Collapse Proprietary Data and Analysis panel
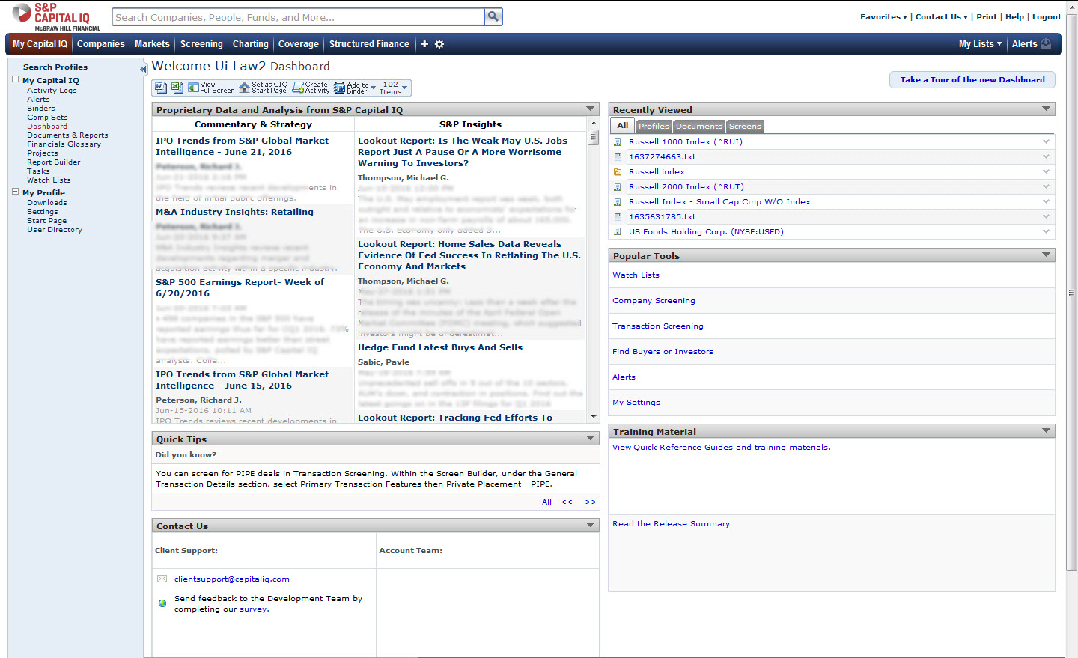 point(590,109)
